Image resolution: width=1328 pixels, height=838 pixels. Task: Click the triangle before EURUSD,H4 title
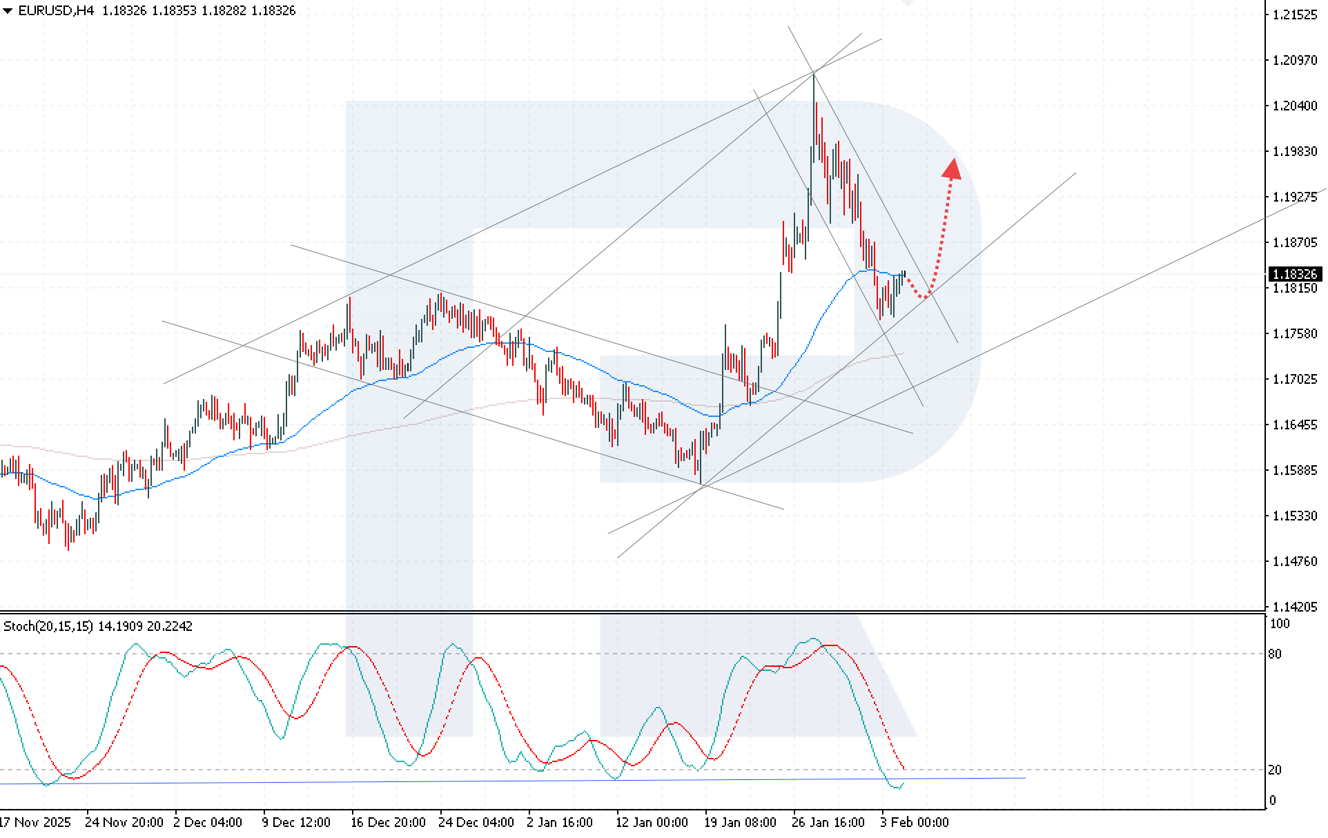tap(8, 11)
